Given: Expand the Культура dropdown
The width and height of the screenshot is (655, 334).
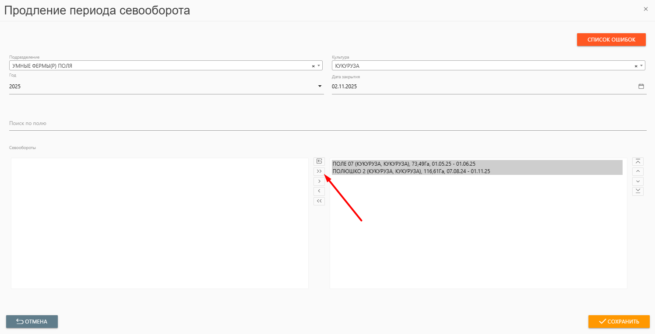Looking at the screenshot, I should (641, 66).
